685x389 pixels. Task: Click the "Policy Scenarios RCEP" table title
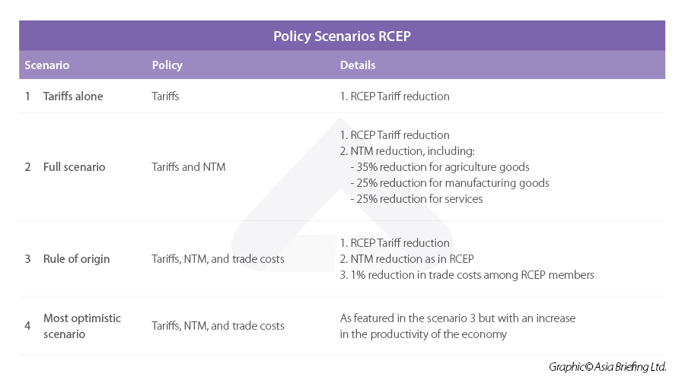[342, 36]
